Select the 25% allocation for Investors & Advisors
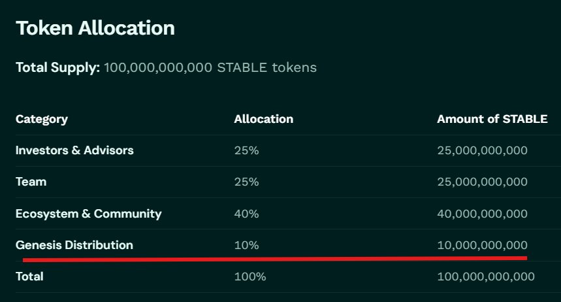The image size is (561, 302). tap(246, 150)
